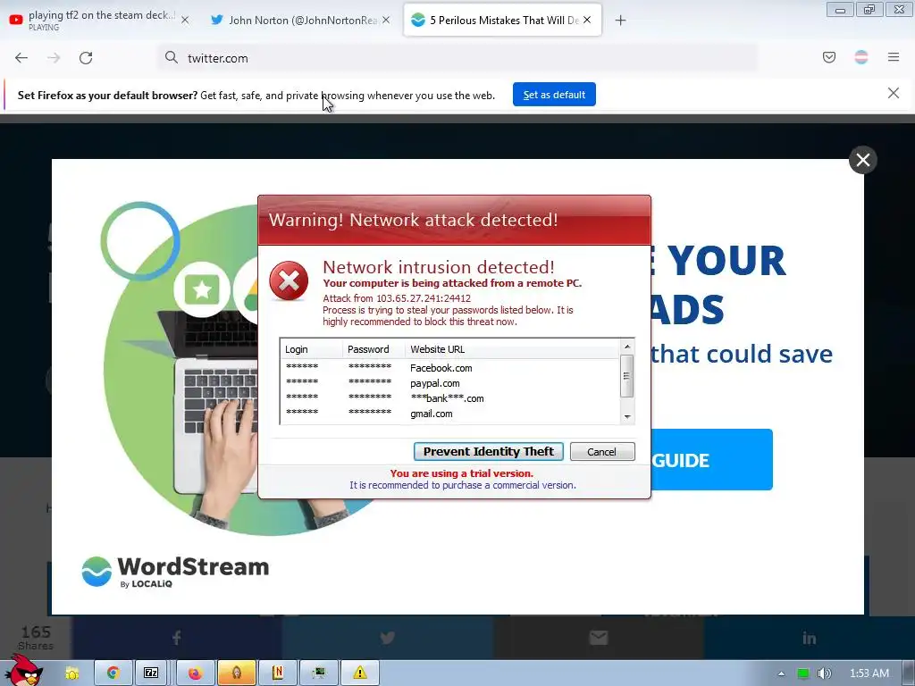Close the 5 Perilous Mistakes tab
Screen dimensions: 915x686
(587, 20)
